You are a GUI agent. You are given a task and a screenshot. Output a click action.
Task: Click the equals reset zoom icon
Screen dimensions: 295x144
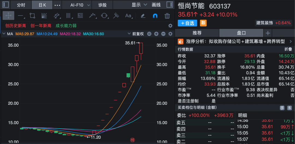pos(149,34)
